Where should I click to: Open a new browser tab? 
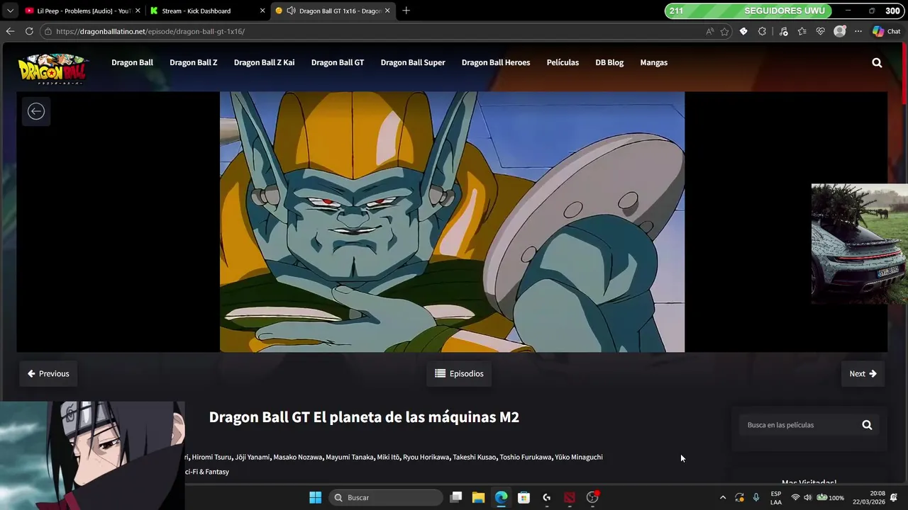click(x=406, y=11)
